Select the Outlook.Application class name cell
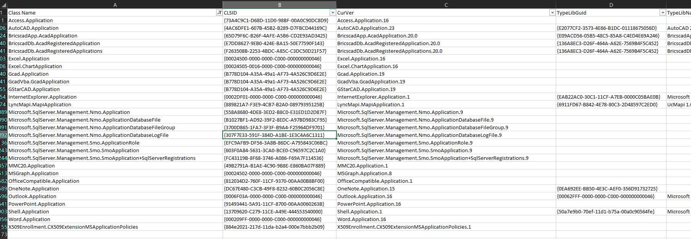This screenshot has height=239, width=691. pos(115,196)
